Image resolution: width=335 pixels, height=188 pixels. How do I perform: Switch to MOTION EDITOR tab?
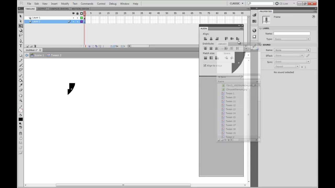[x=80, y=9]
